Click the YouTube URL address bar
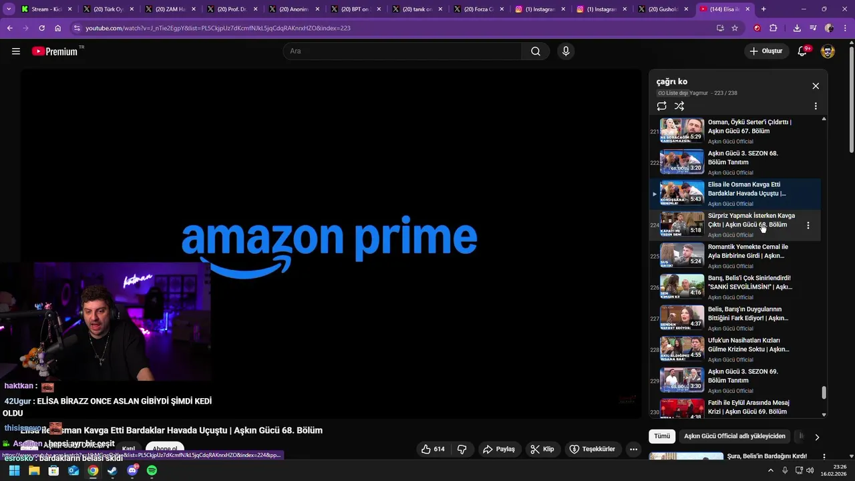The image size is (855, 481). (x=394, y=28)
